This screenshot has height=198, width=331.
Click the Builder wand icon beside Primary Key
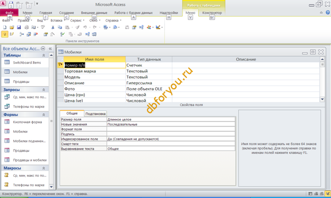click(x=12, y=34)
